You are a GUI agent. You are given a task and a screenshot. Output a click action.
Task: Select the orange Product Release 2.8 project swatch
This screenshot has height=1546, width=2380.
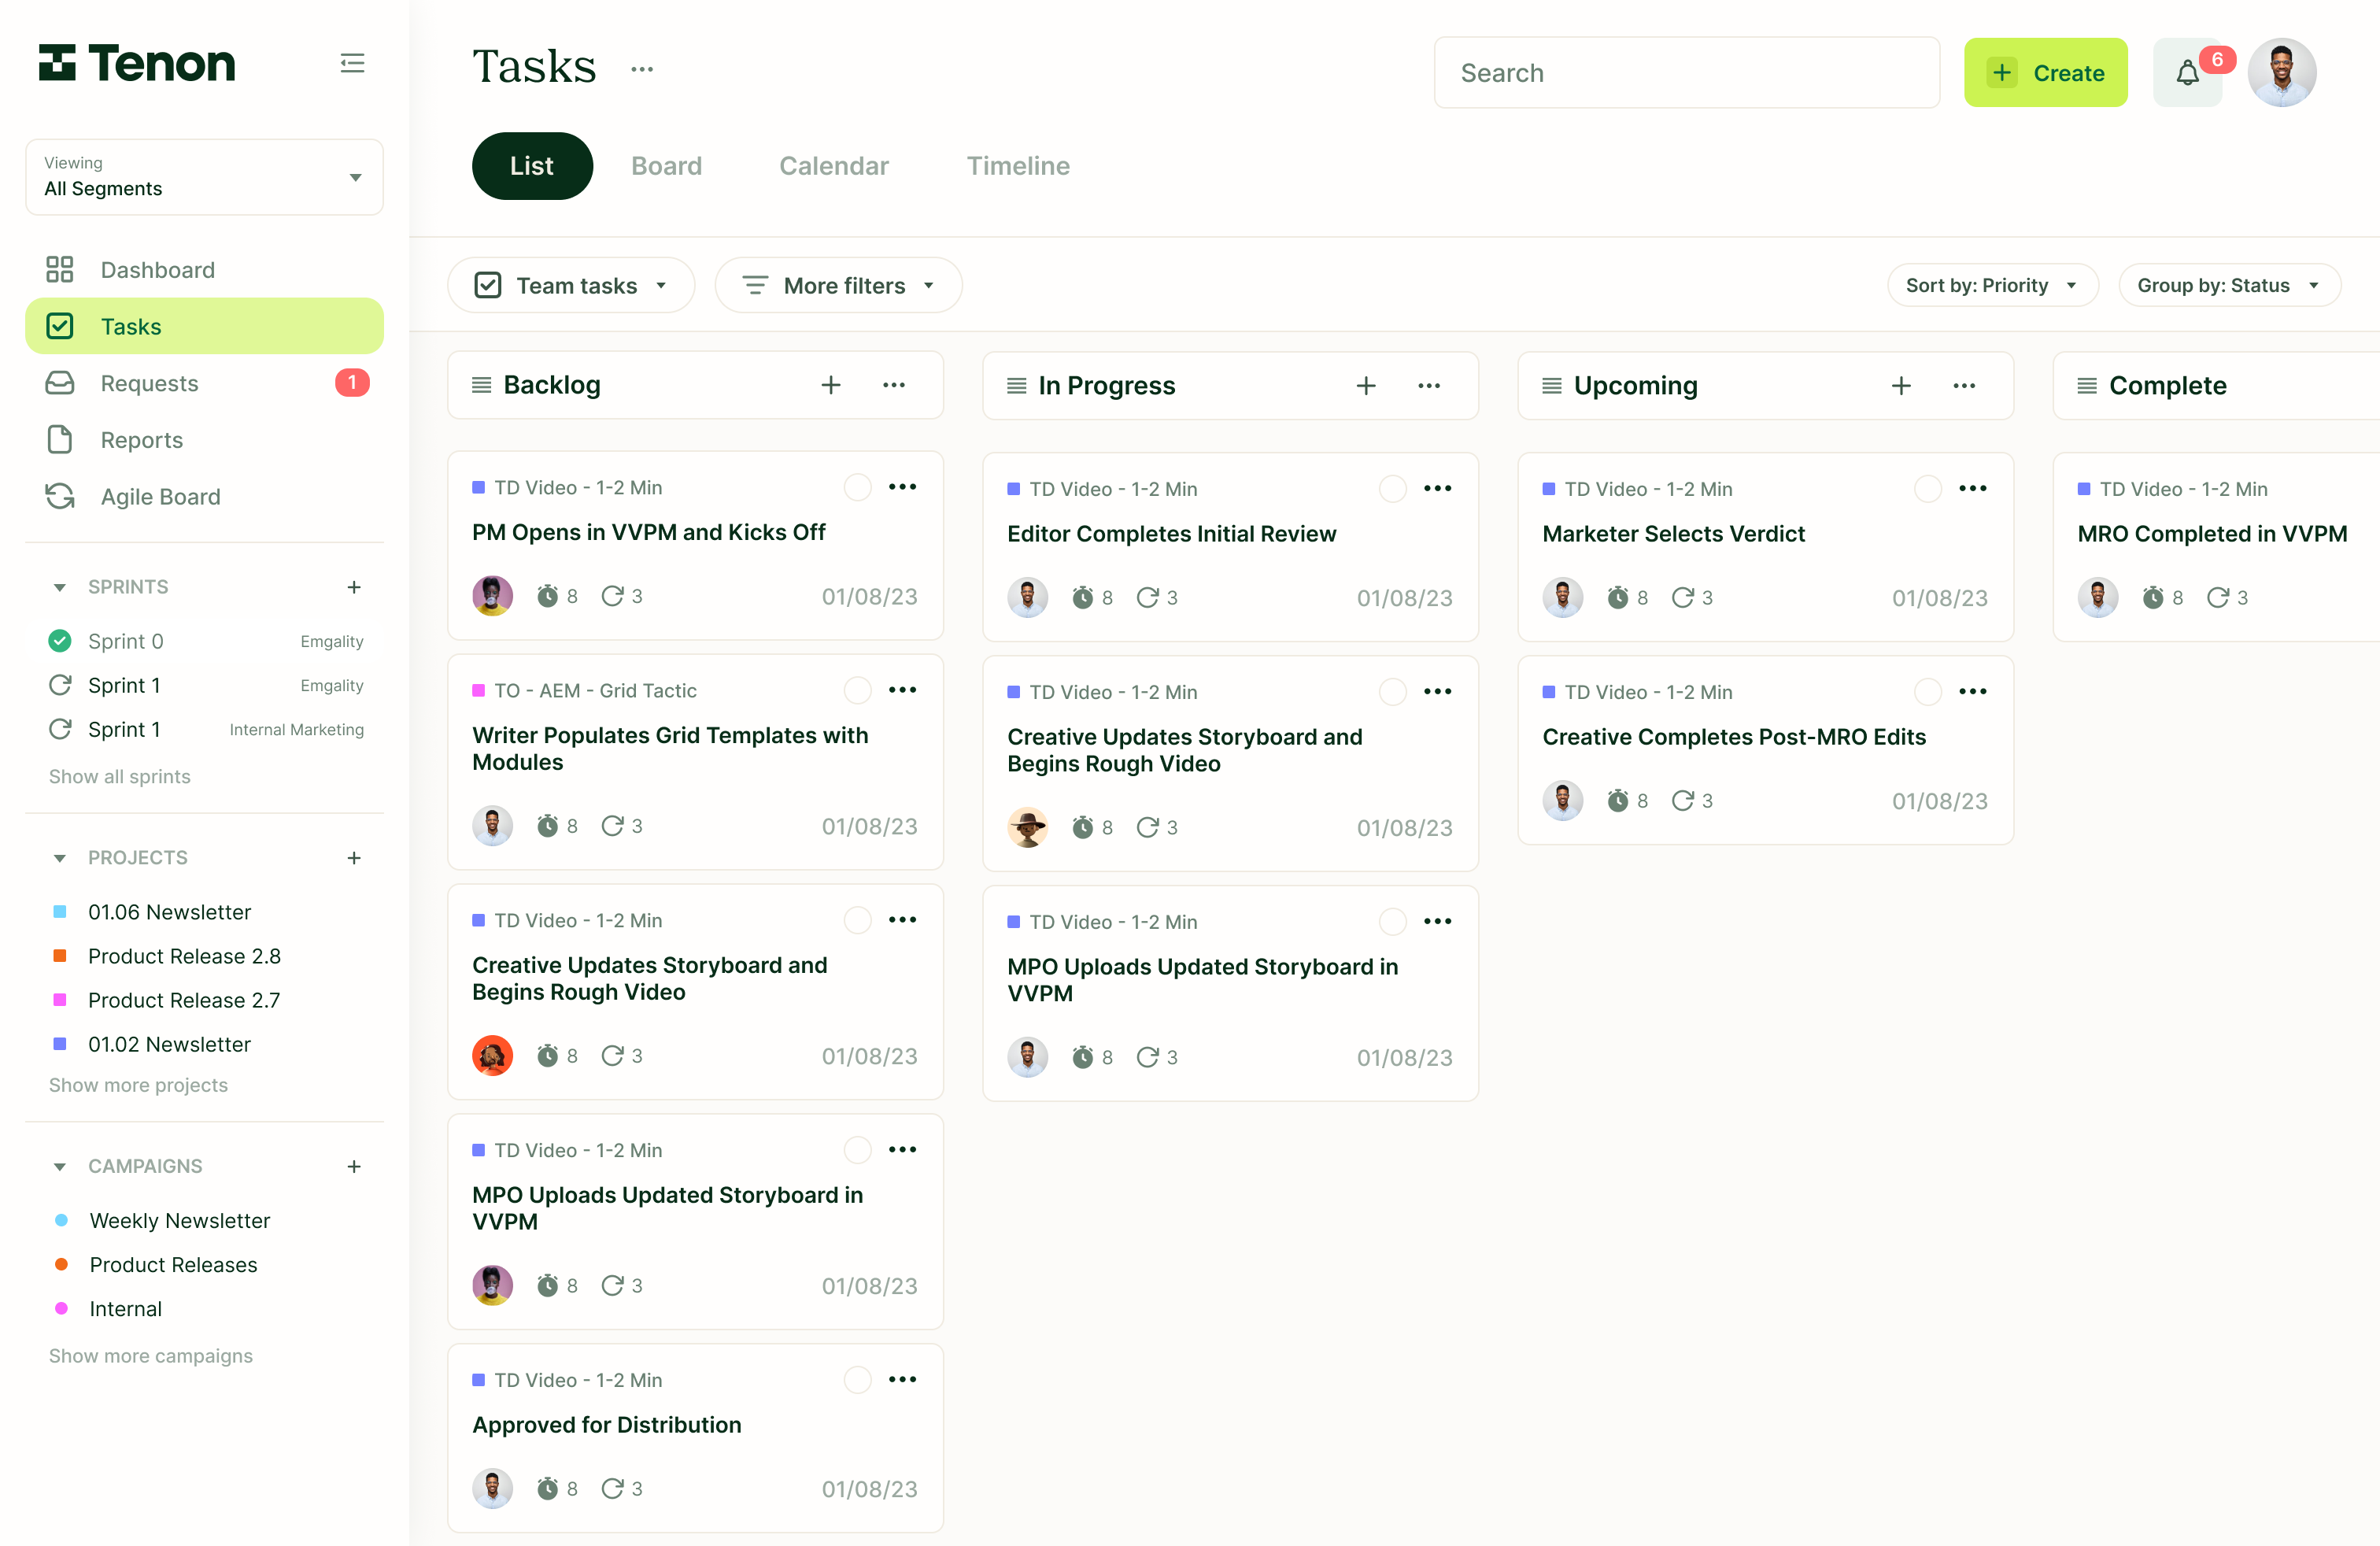click(x=60, y=956)
